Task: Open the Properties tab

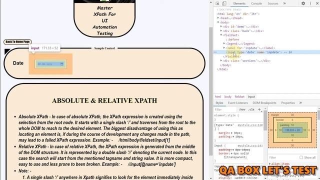Action: point(288,103)
